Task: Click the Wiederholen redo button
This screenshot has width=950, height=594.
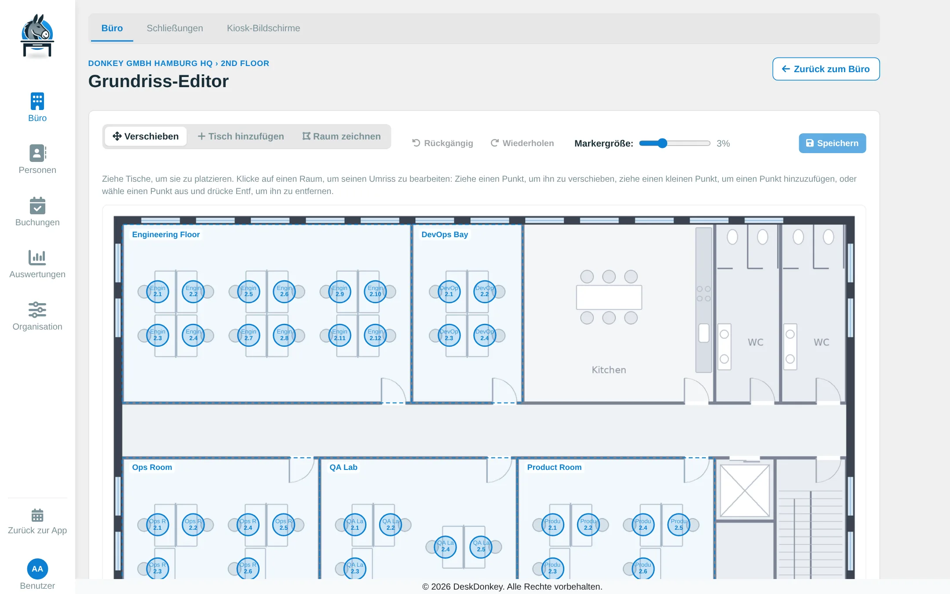Action: click(522, 143)
